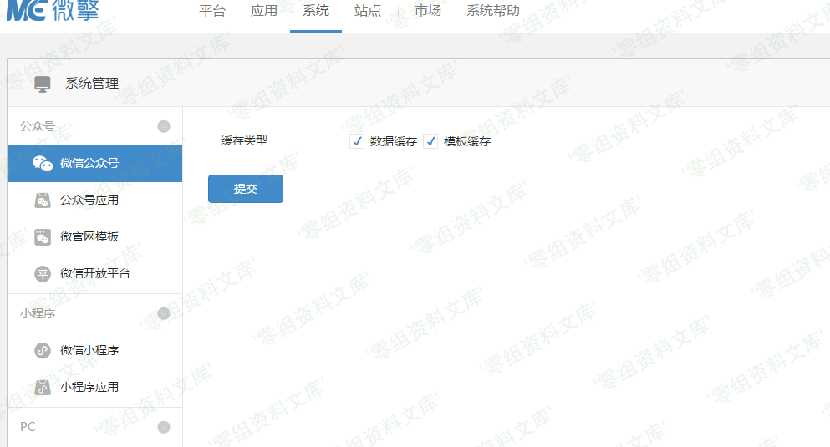
Task: Click the WeChat icon beside 微信公众号
Action: click(x=43, y=163)
